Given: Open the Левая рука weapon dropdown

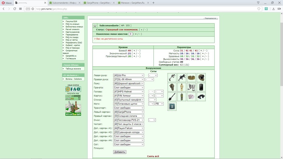Looking at the screenshot, I should (128, 75).
